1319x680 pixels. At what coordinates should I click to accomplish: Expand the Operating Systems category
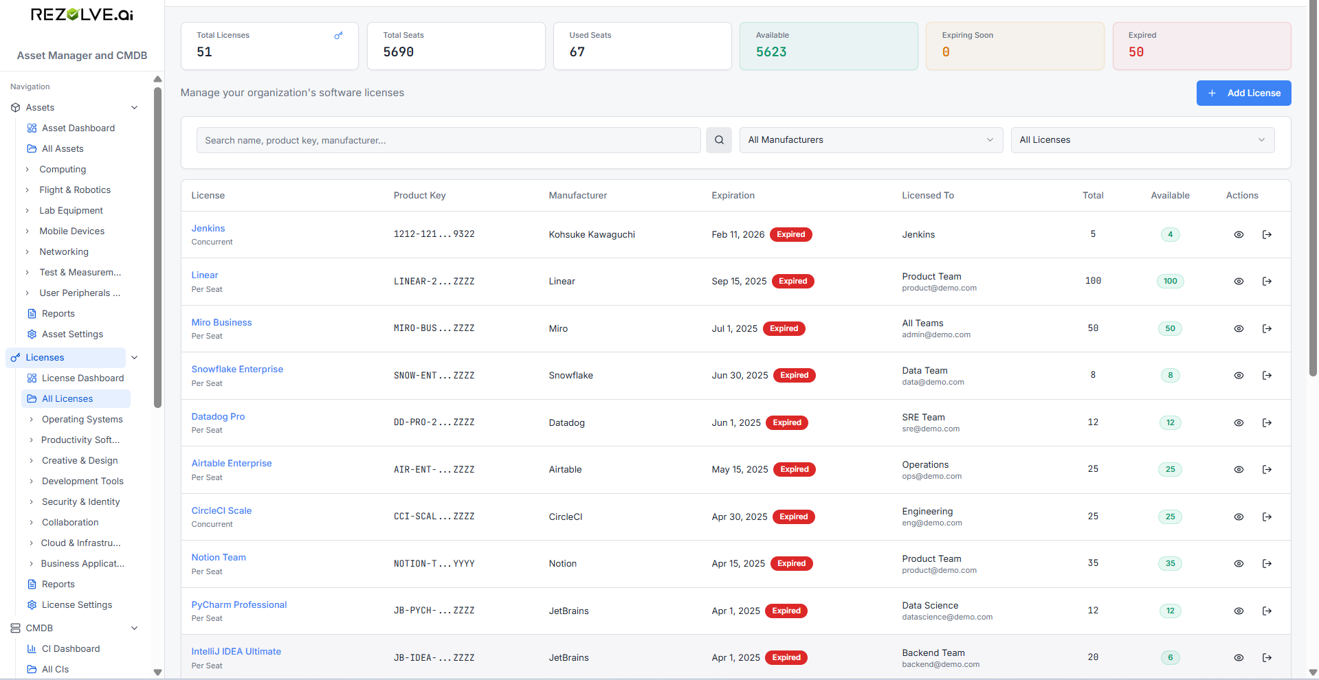click(x=31, y=420)
